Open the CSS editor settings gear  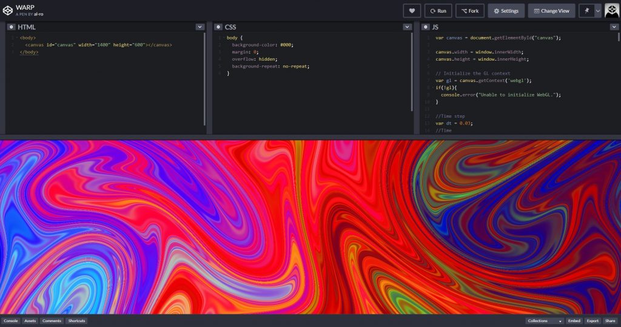click(x=218, y=27)
